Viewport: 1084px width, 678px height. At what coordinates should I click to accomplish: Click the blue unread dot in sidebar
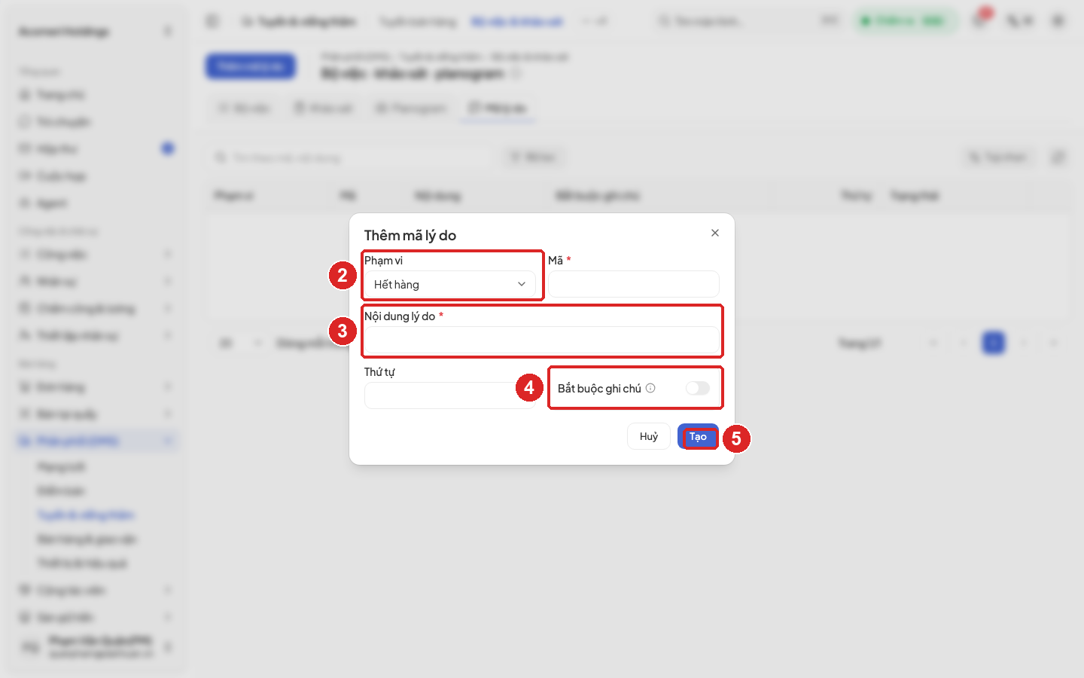pos(167,148)
